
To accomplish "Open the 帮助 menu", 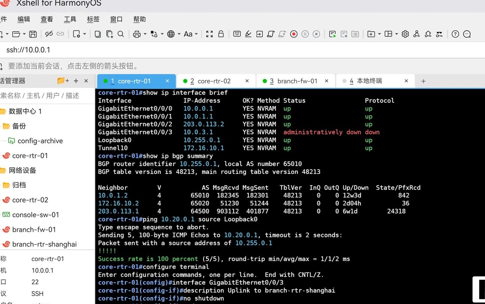I will click(x=139, y=19).
